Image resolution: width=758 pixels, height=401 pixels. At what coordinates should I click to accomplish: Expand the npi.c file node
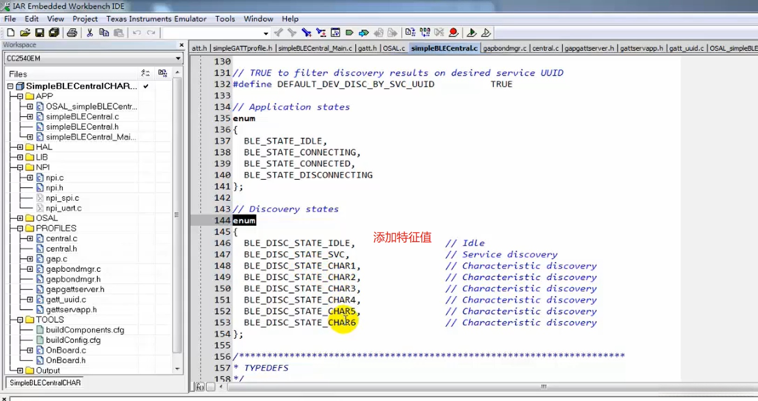pos(30,177)
